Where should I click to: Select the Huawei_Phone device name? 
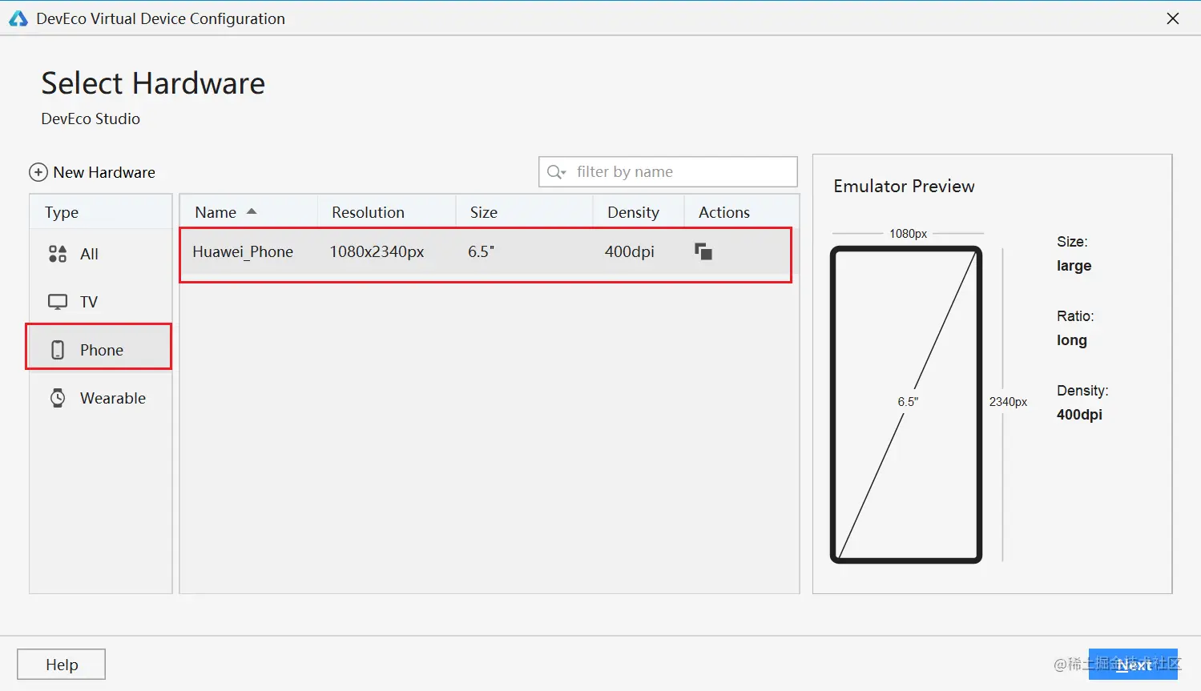pyautogui.click(x=243, y=251)
